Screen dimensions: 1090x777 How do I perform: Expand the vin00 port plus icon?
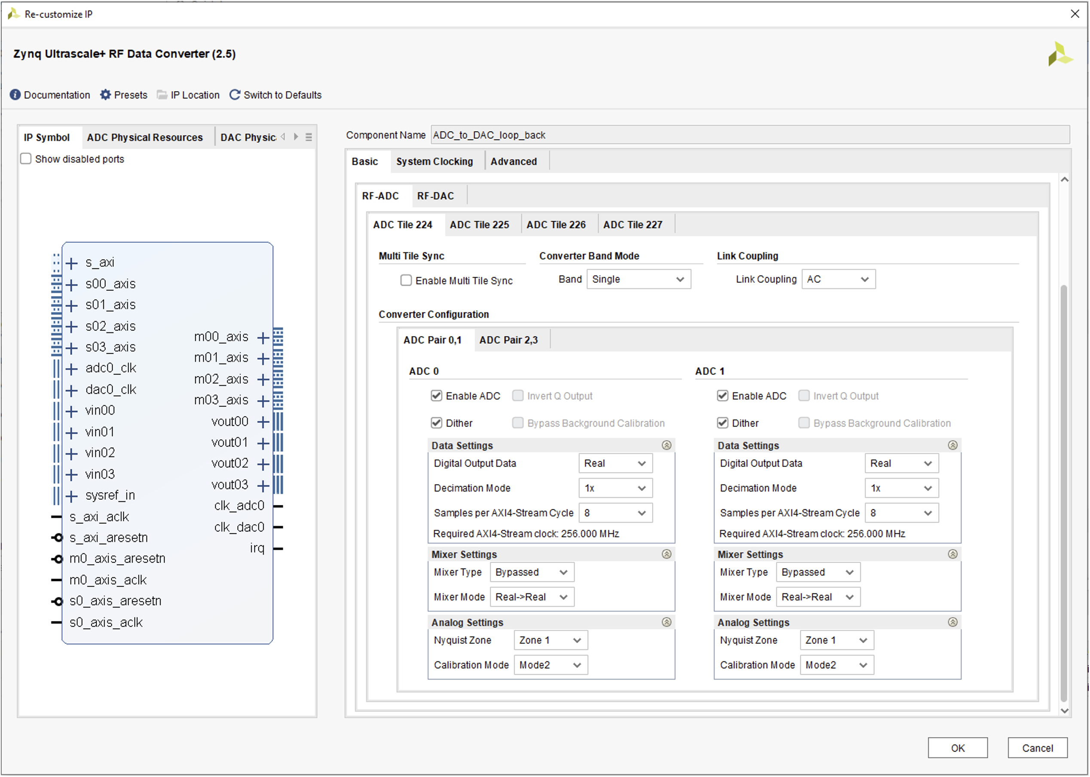point(72,411)
